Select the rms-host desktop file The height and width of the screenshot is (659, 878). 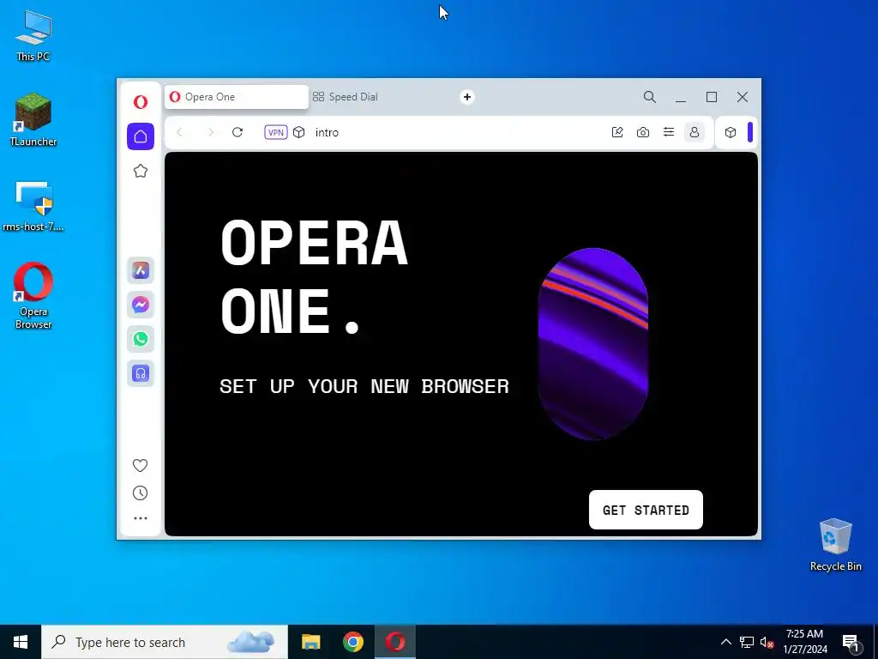tap(33, 206)
